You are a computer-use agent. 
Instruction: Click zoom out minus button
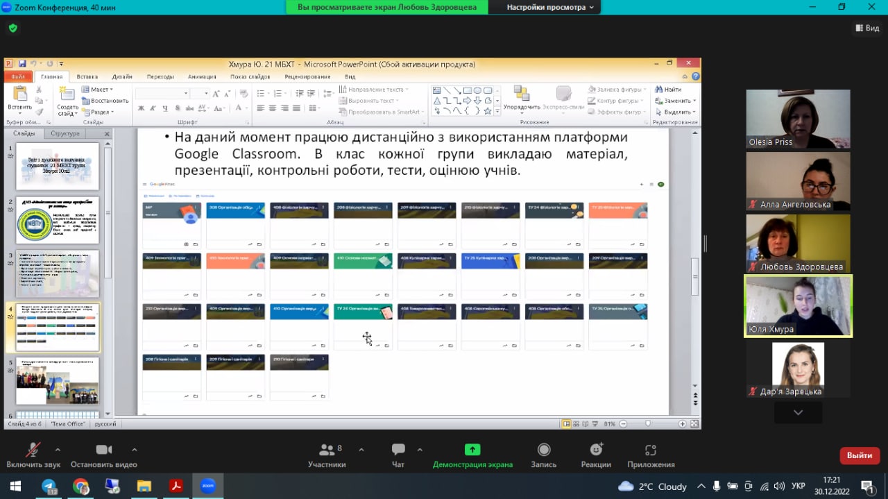coord(623,423)
